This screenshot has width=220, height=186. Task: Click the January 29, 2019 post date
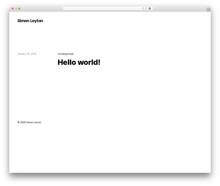(27, 54)
